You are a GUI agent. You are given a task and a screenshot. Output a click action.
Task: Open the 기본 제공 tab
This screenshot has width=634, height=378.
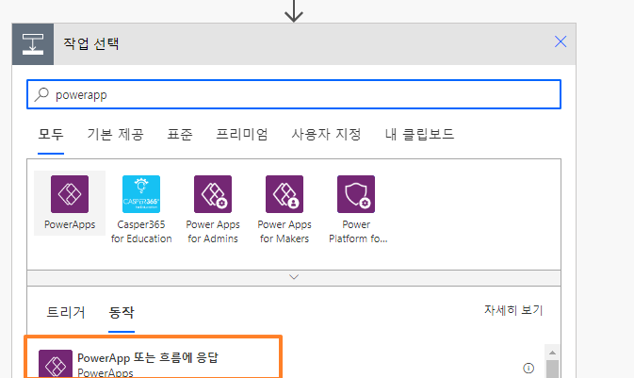(x=115, y=134)
